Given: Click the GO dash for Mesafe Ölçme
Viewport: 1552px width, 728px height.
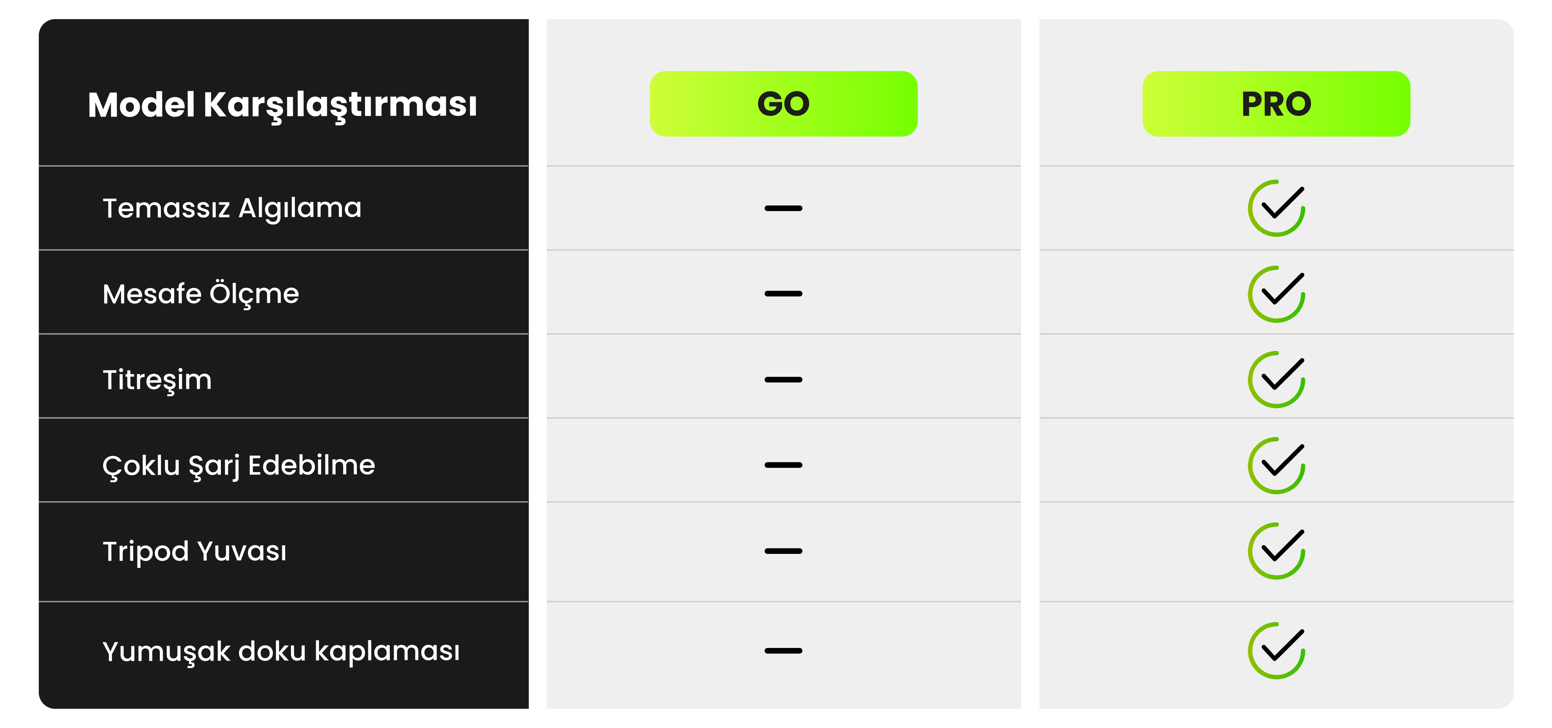Looking at the screenshot, I should point(783,294).
